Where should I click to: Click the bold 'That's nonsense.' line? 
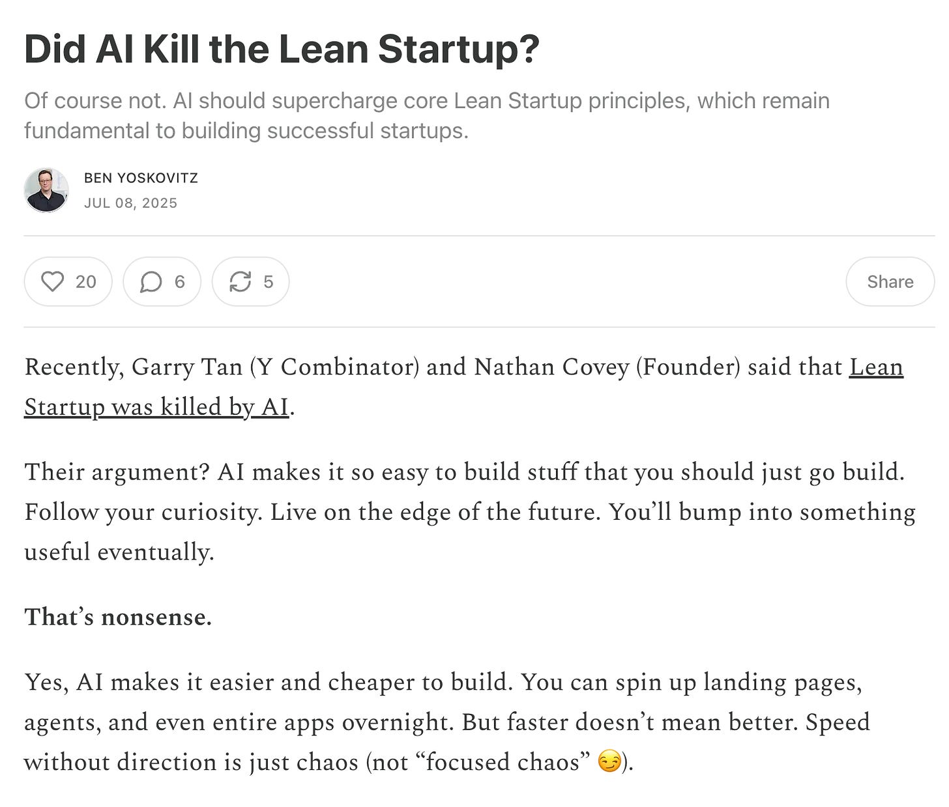point(118,616)
